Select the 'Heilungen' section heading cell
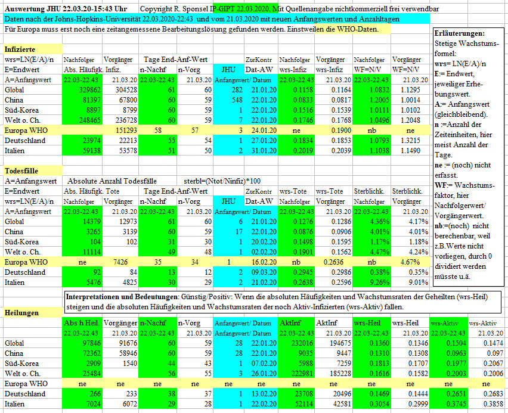Viewport: 508px width, 413px height. [x=33, y=313]
